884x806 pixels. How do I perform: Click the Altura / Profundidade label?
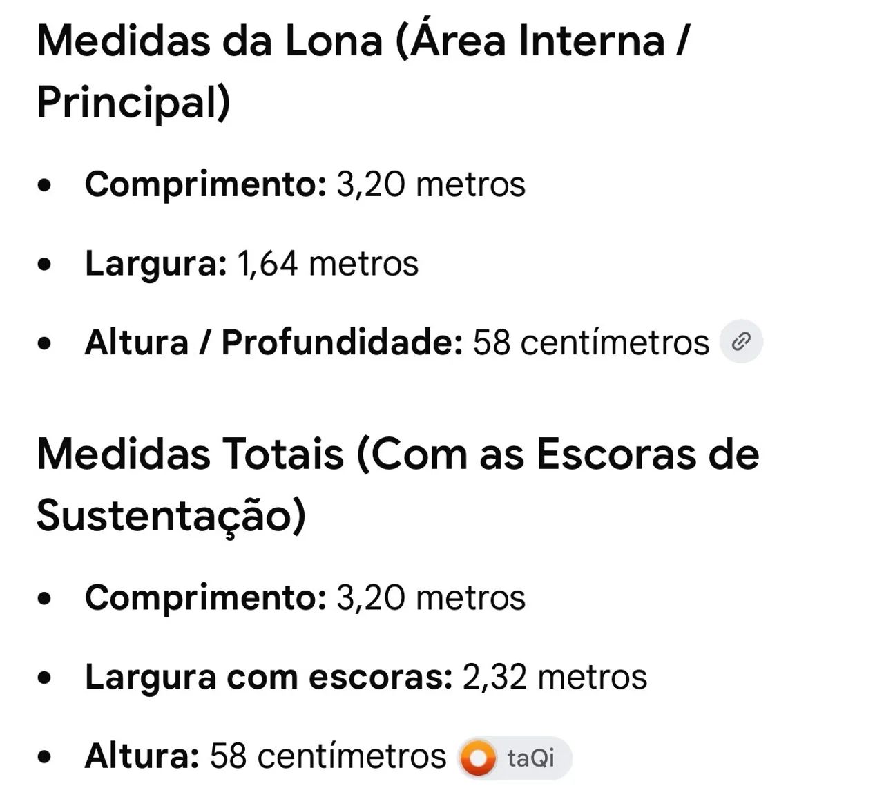[x=273, y=342]
